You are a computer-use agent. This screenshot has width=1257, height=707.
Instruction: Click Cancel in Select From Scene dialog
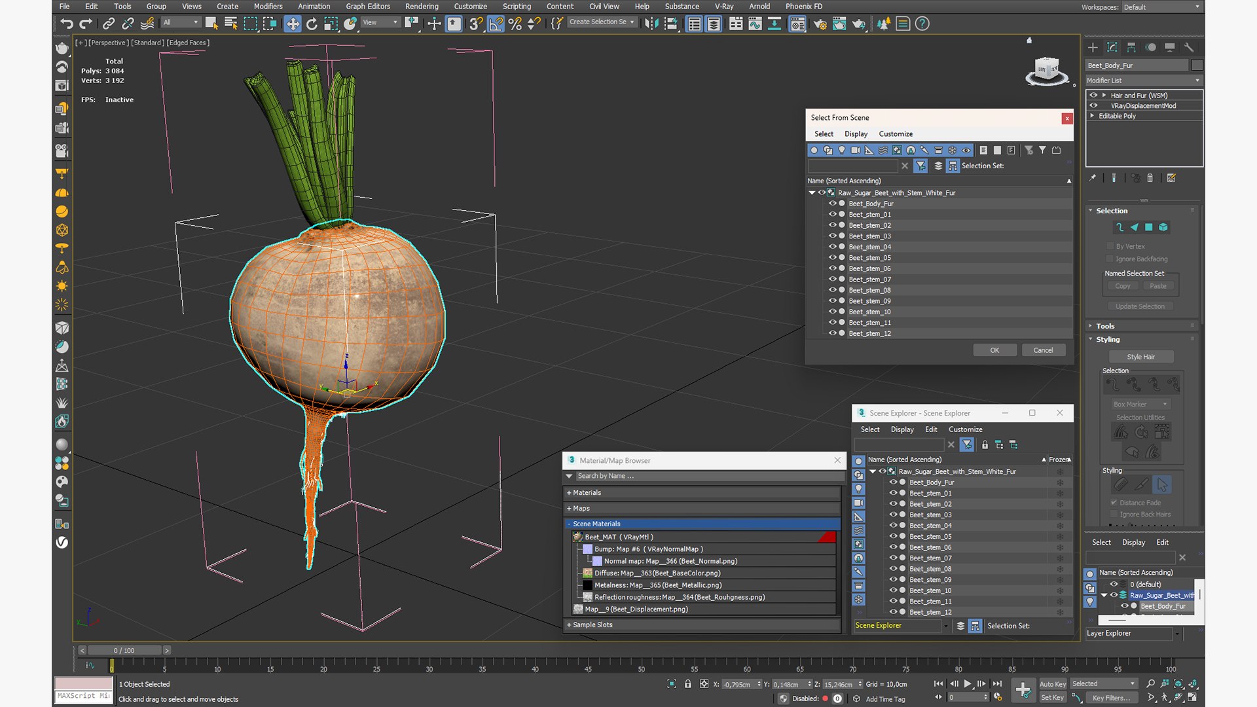pyautogui.click(x=1043, y=350)
